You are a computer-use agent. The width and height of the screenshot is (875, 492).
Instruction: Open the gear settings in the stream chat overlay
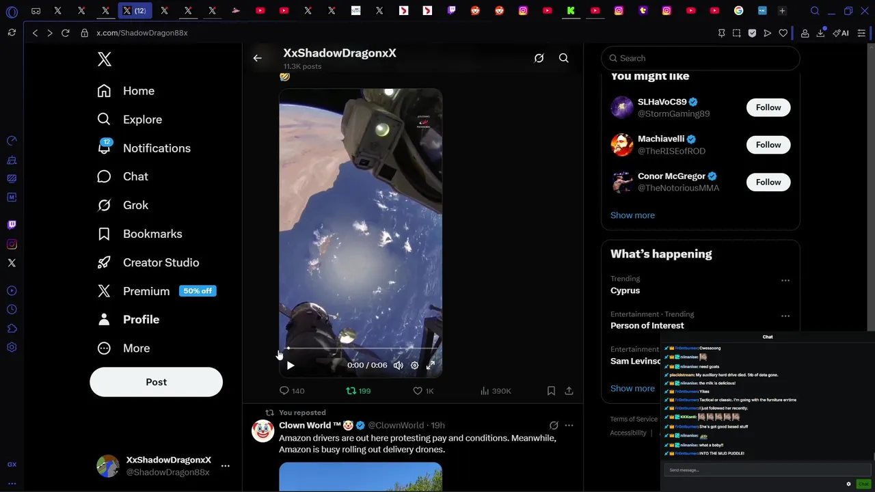(848, 484)
